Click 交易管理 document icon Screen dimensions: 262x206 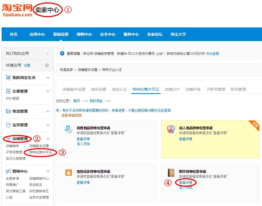(8, 91)
